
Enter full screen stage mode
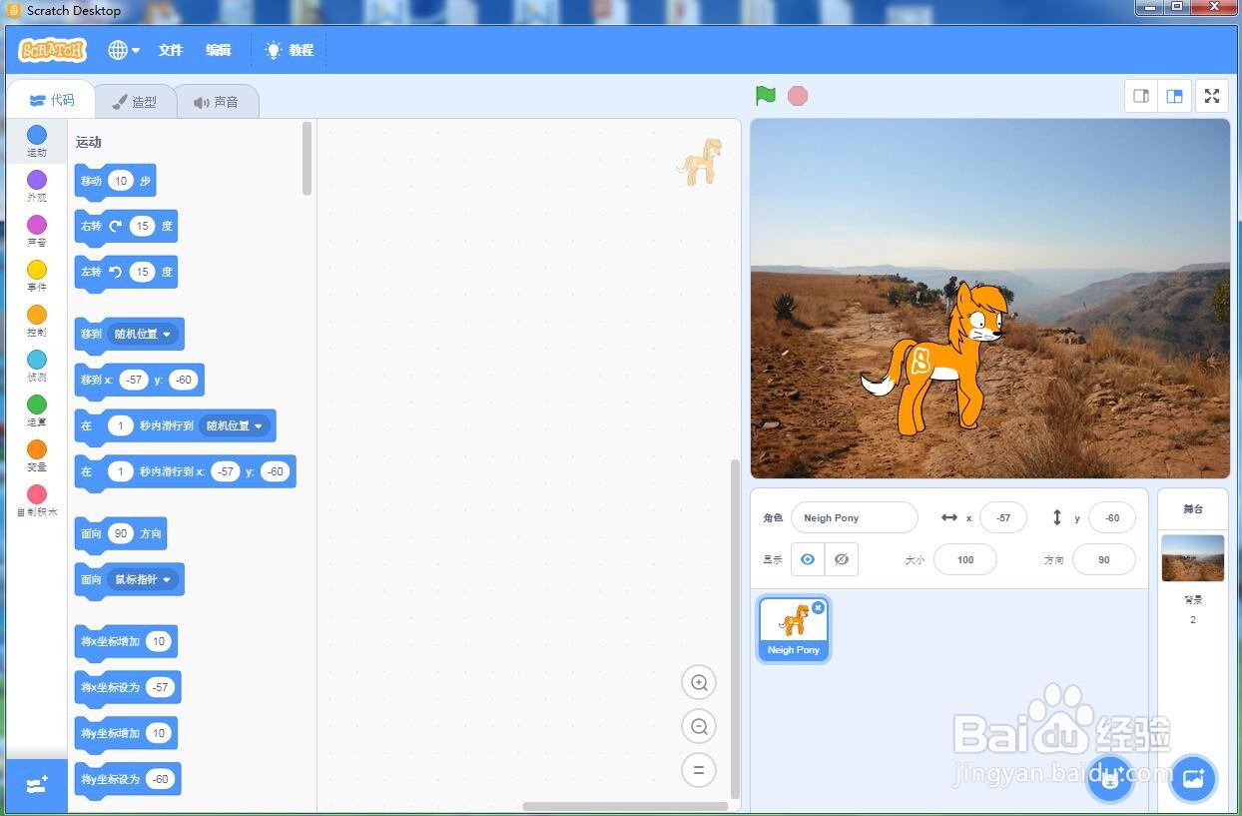coord(1212,96)
